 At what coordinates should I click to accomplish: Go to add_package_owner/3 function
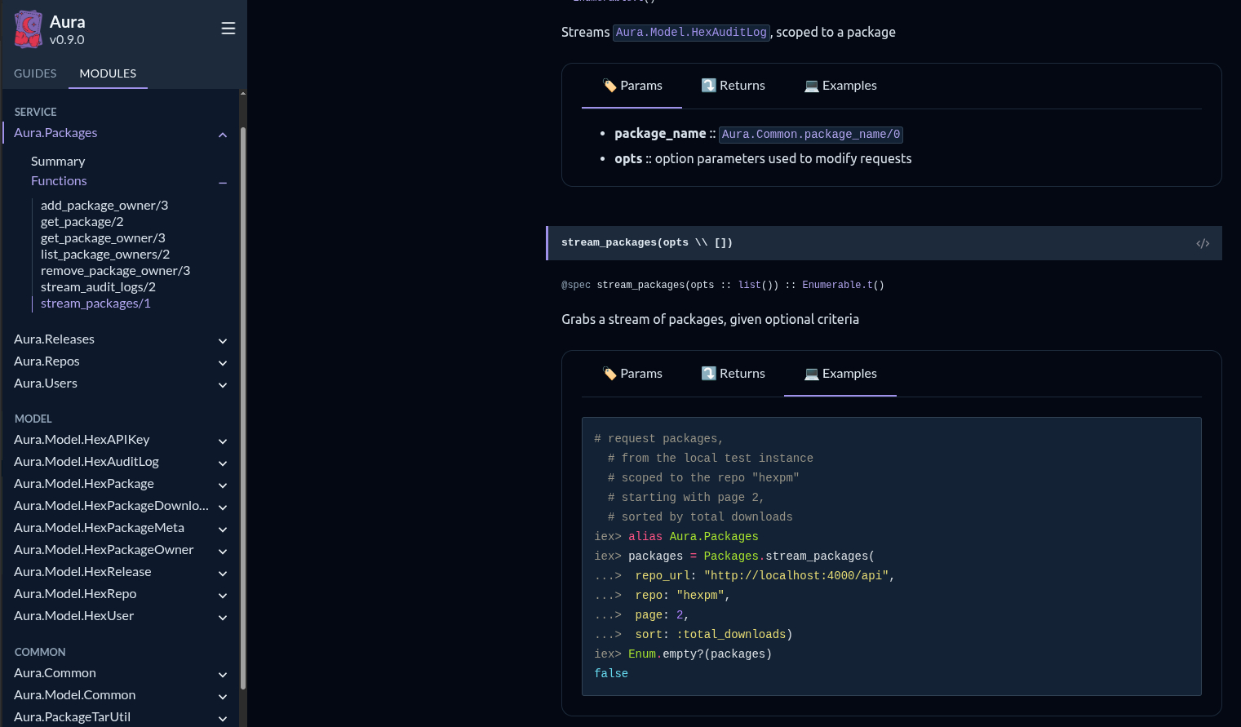point(104,206)
